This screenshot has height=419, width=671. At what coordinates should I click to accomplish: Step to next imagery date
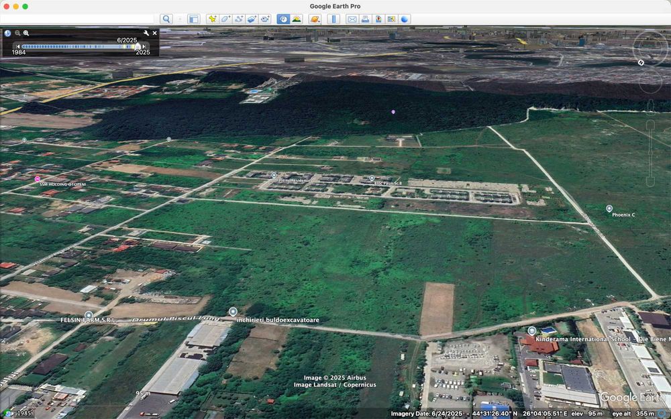(144, 46)
